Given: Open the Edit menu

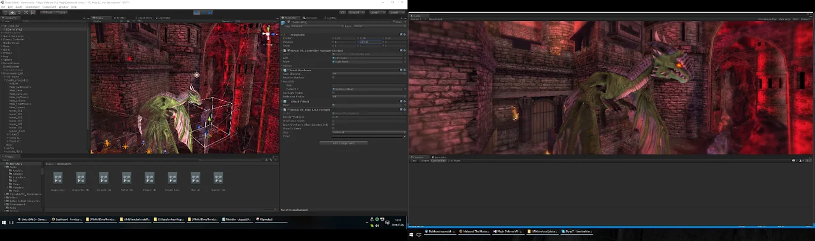Looking at the screenshot, I should coord(10,7).
